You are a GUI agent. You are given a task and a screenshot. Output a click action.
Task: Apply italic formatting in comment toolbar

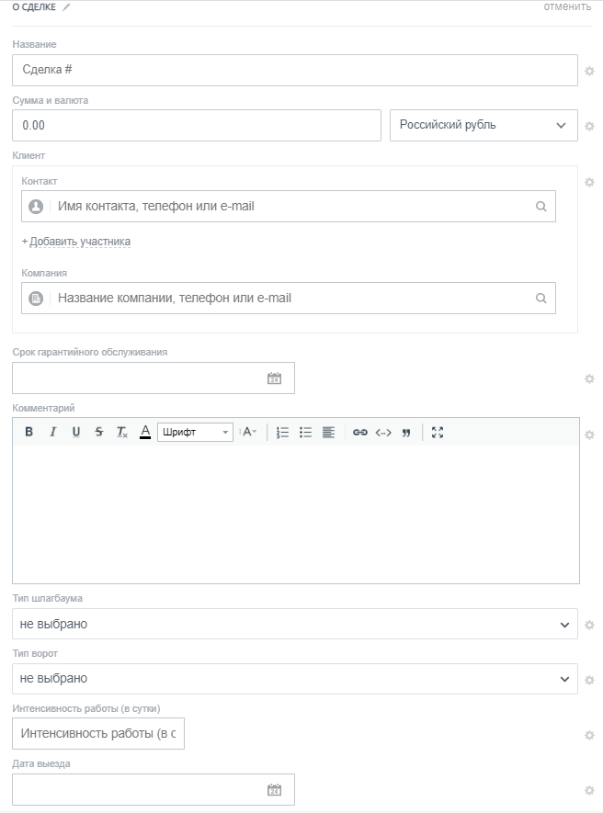click(52, 432)
